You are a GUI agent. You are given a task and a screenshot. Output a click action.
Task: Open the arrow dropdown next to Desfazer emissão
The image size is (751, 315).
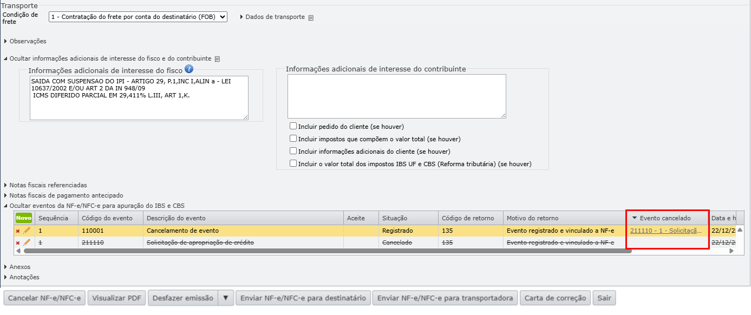(226, 298)
